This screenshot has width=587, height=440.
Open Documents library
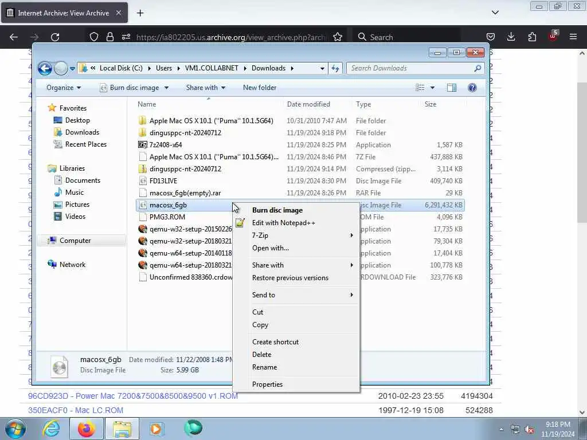pyautogui.click(x=83, y=180)
